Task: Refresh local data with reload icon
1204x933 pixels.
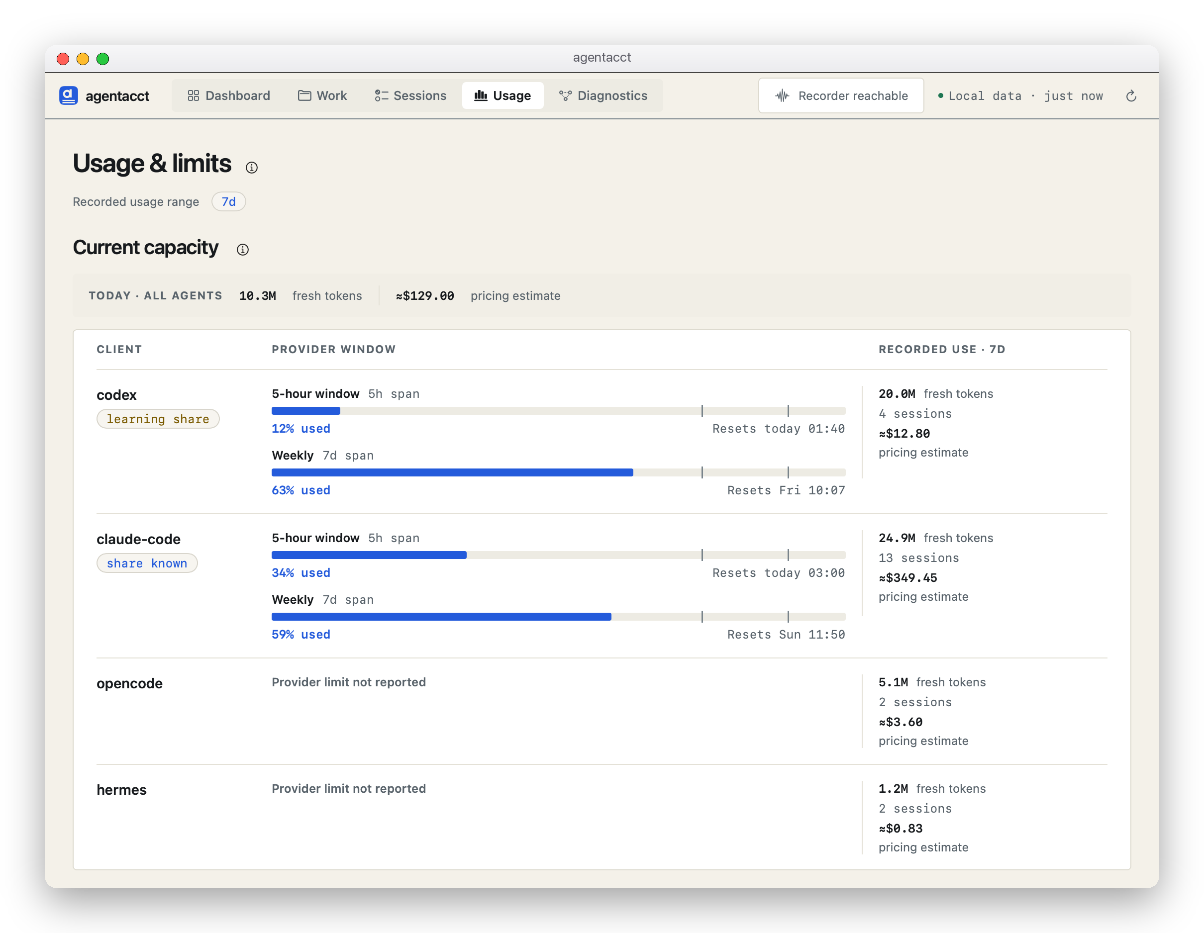Action: click(x=1131, y=96)
